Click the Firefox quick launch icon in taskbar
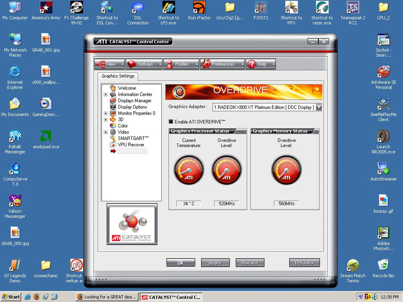This screenshot has width=403, height=302. tap(36, 297)
